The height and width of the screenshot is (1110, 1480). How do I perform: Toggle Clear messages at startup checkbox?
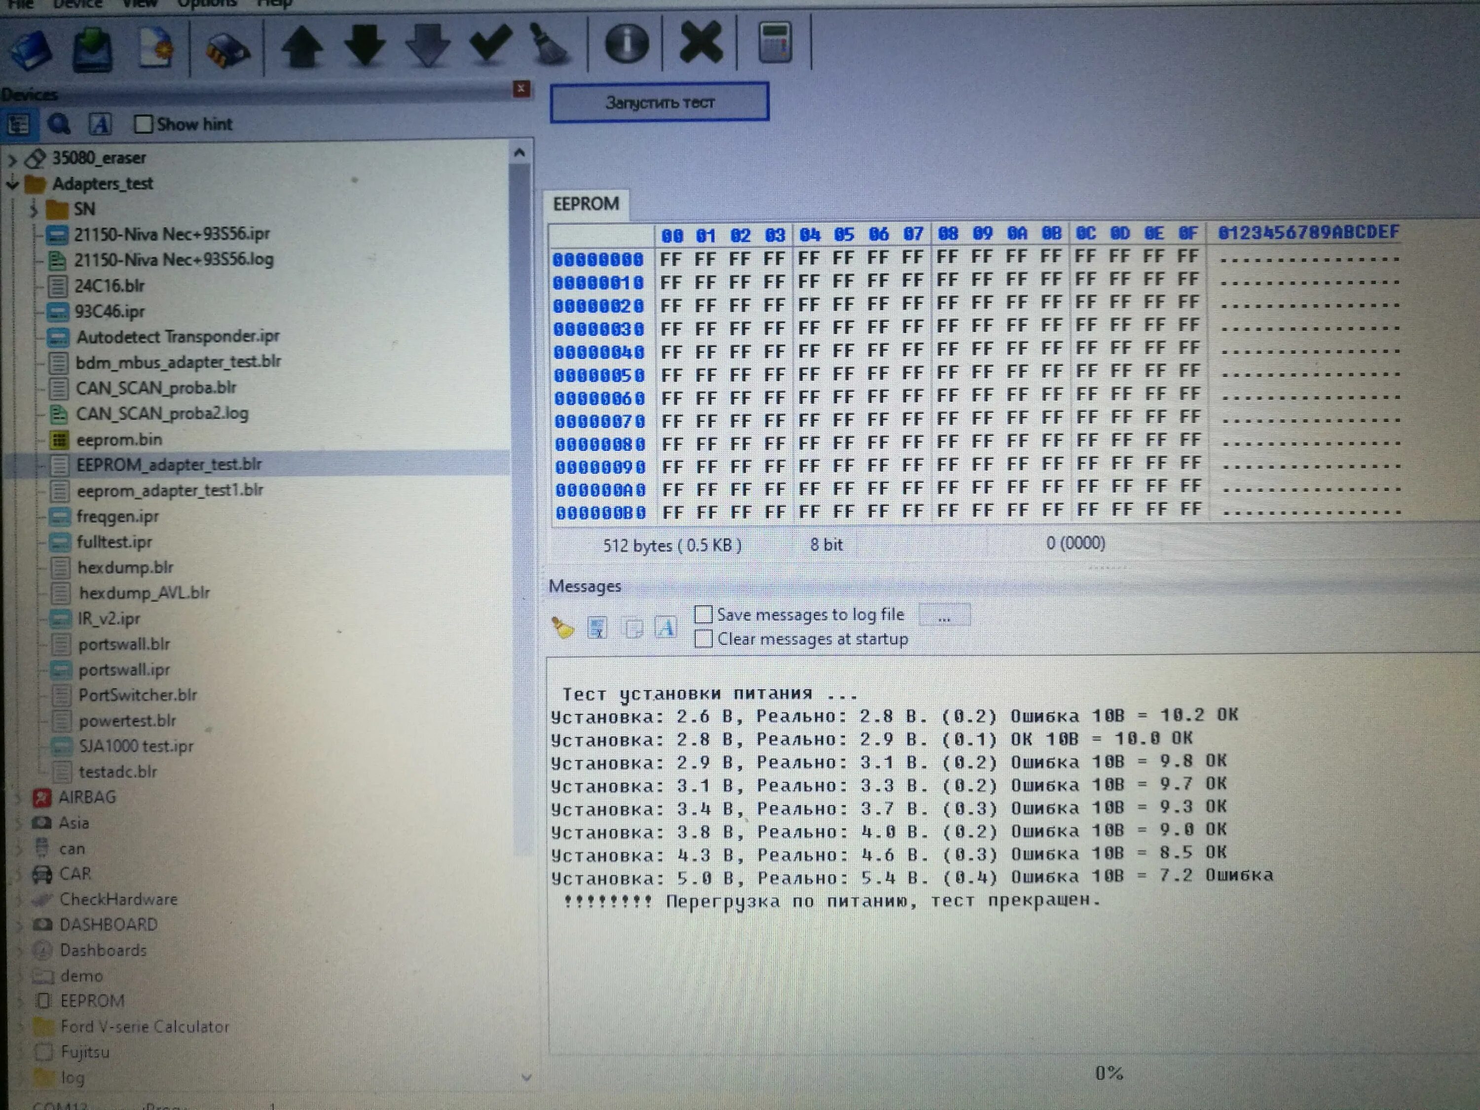[x=703, y=639]
